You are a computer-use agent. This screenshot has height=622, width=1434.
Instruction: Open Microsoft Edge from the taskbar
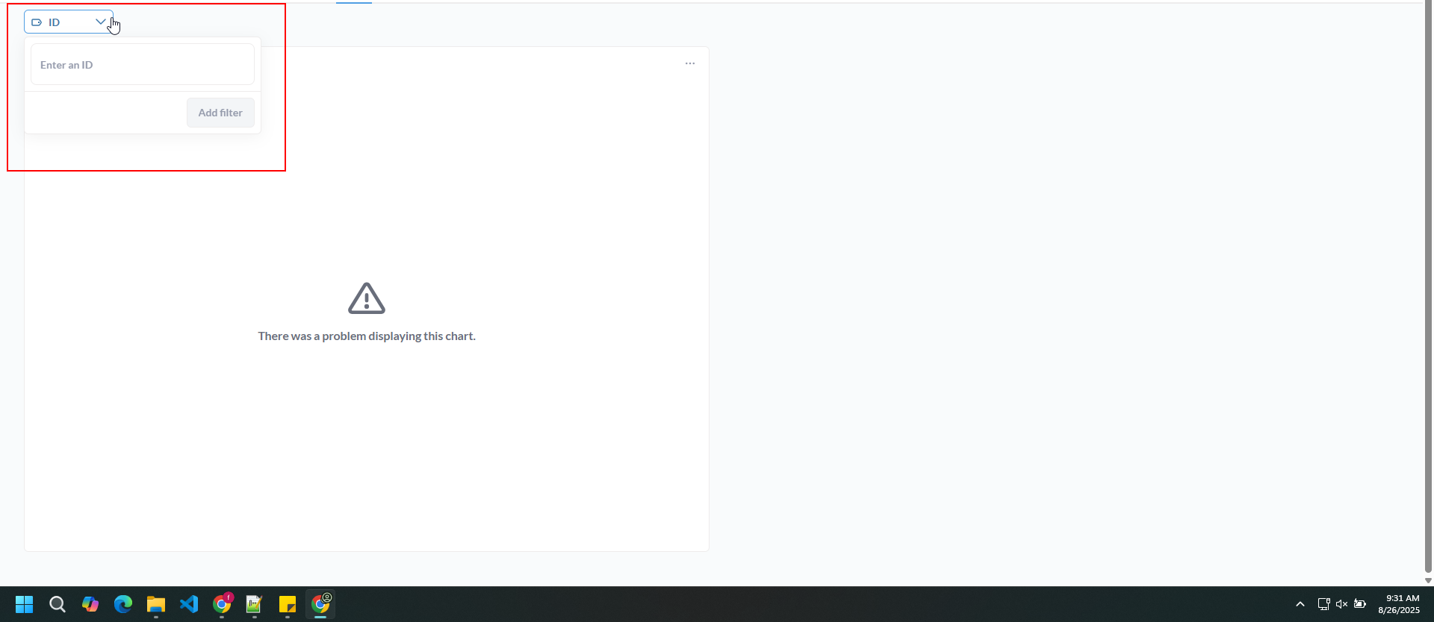123,604
